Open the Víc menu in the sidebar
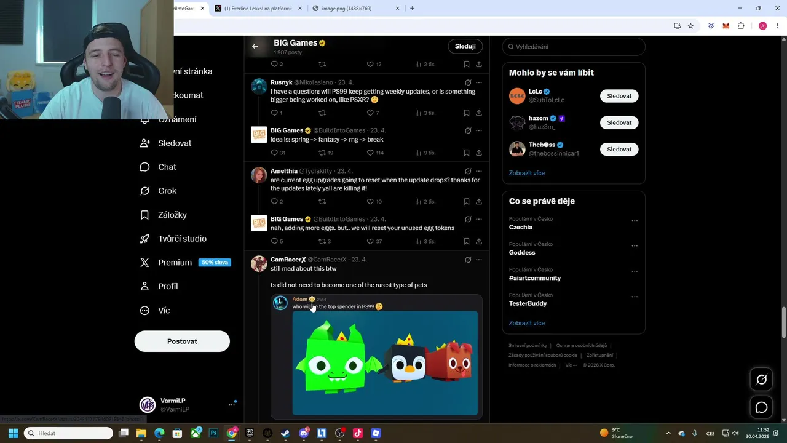 (x=155, y=311)
